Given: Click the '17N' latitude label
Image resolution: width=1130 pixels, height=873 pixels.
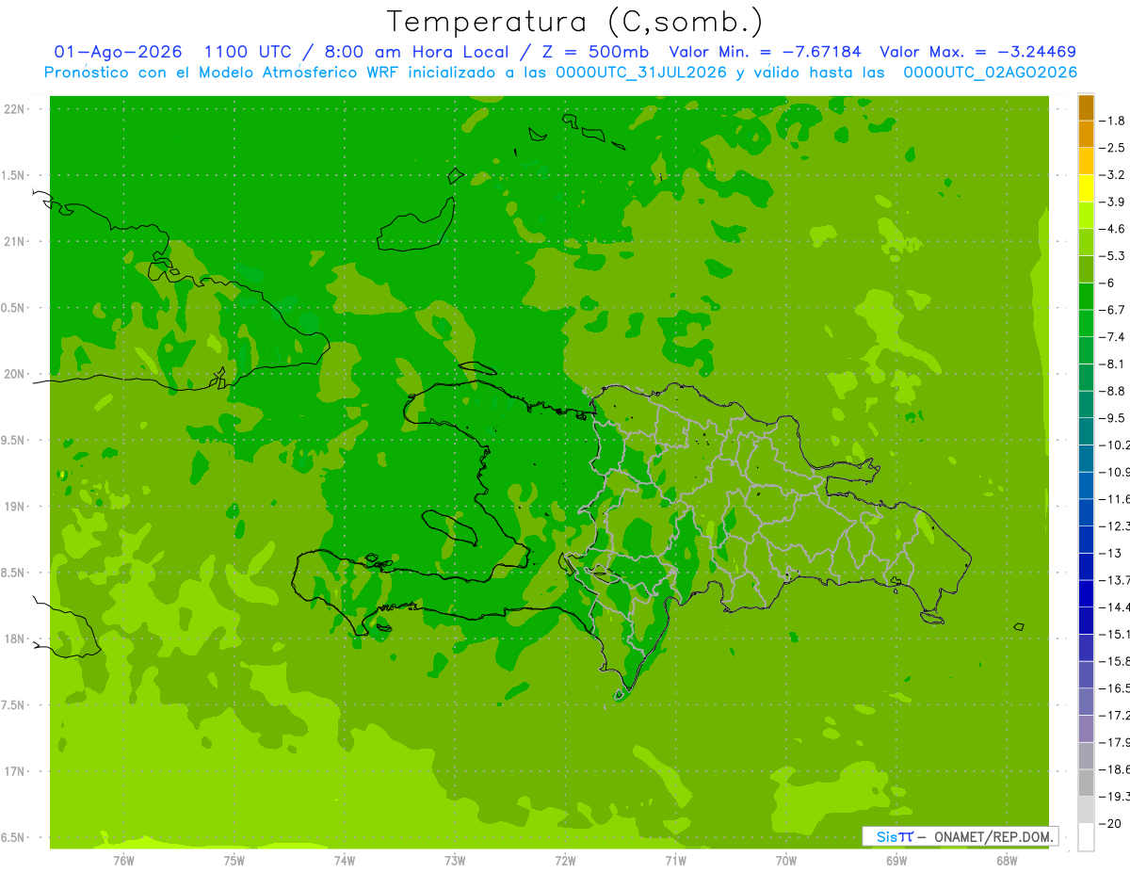Looking at the screenshot, I should (x=14, y=772).
